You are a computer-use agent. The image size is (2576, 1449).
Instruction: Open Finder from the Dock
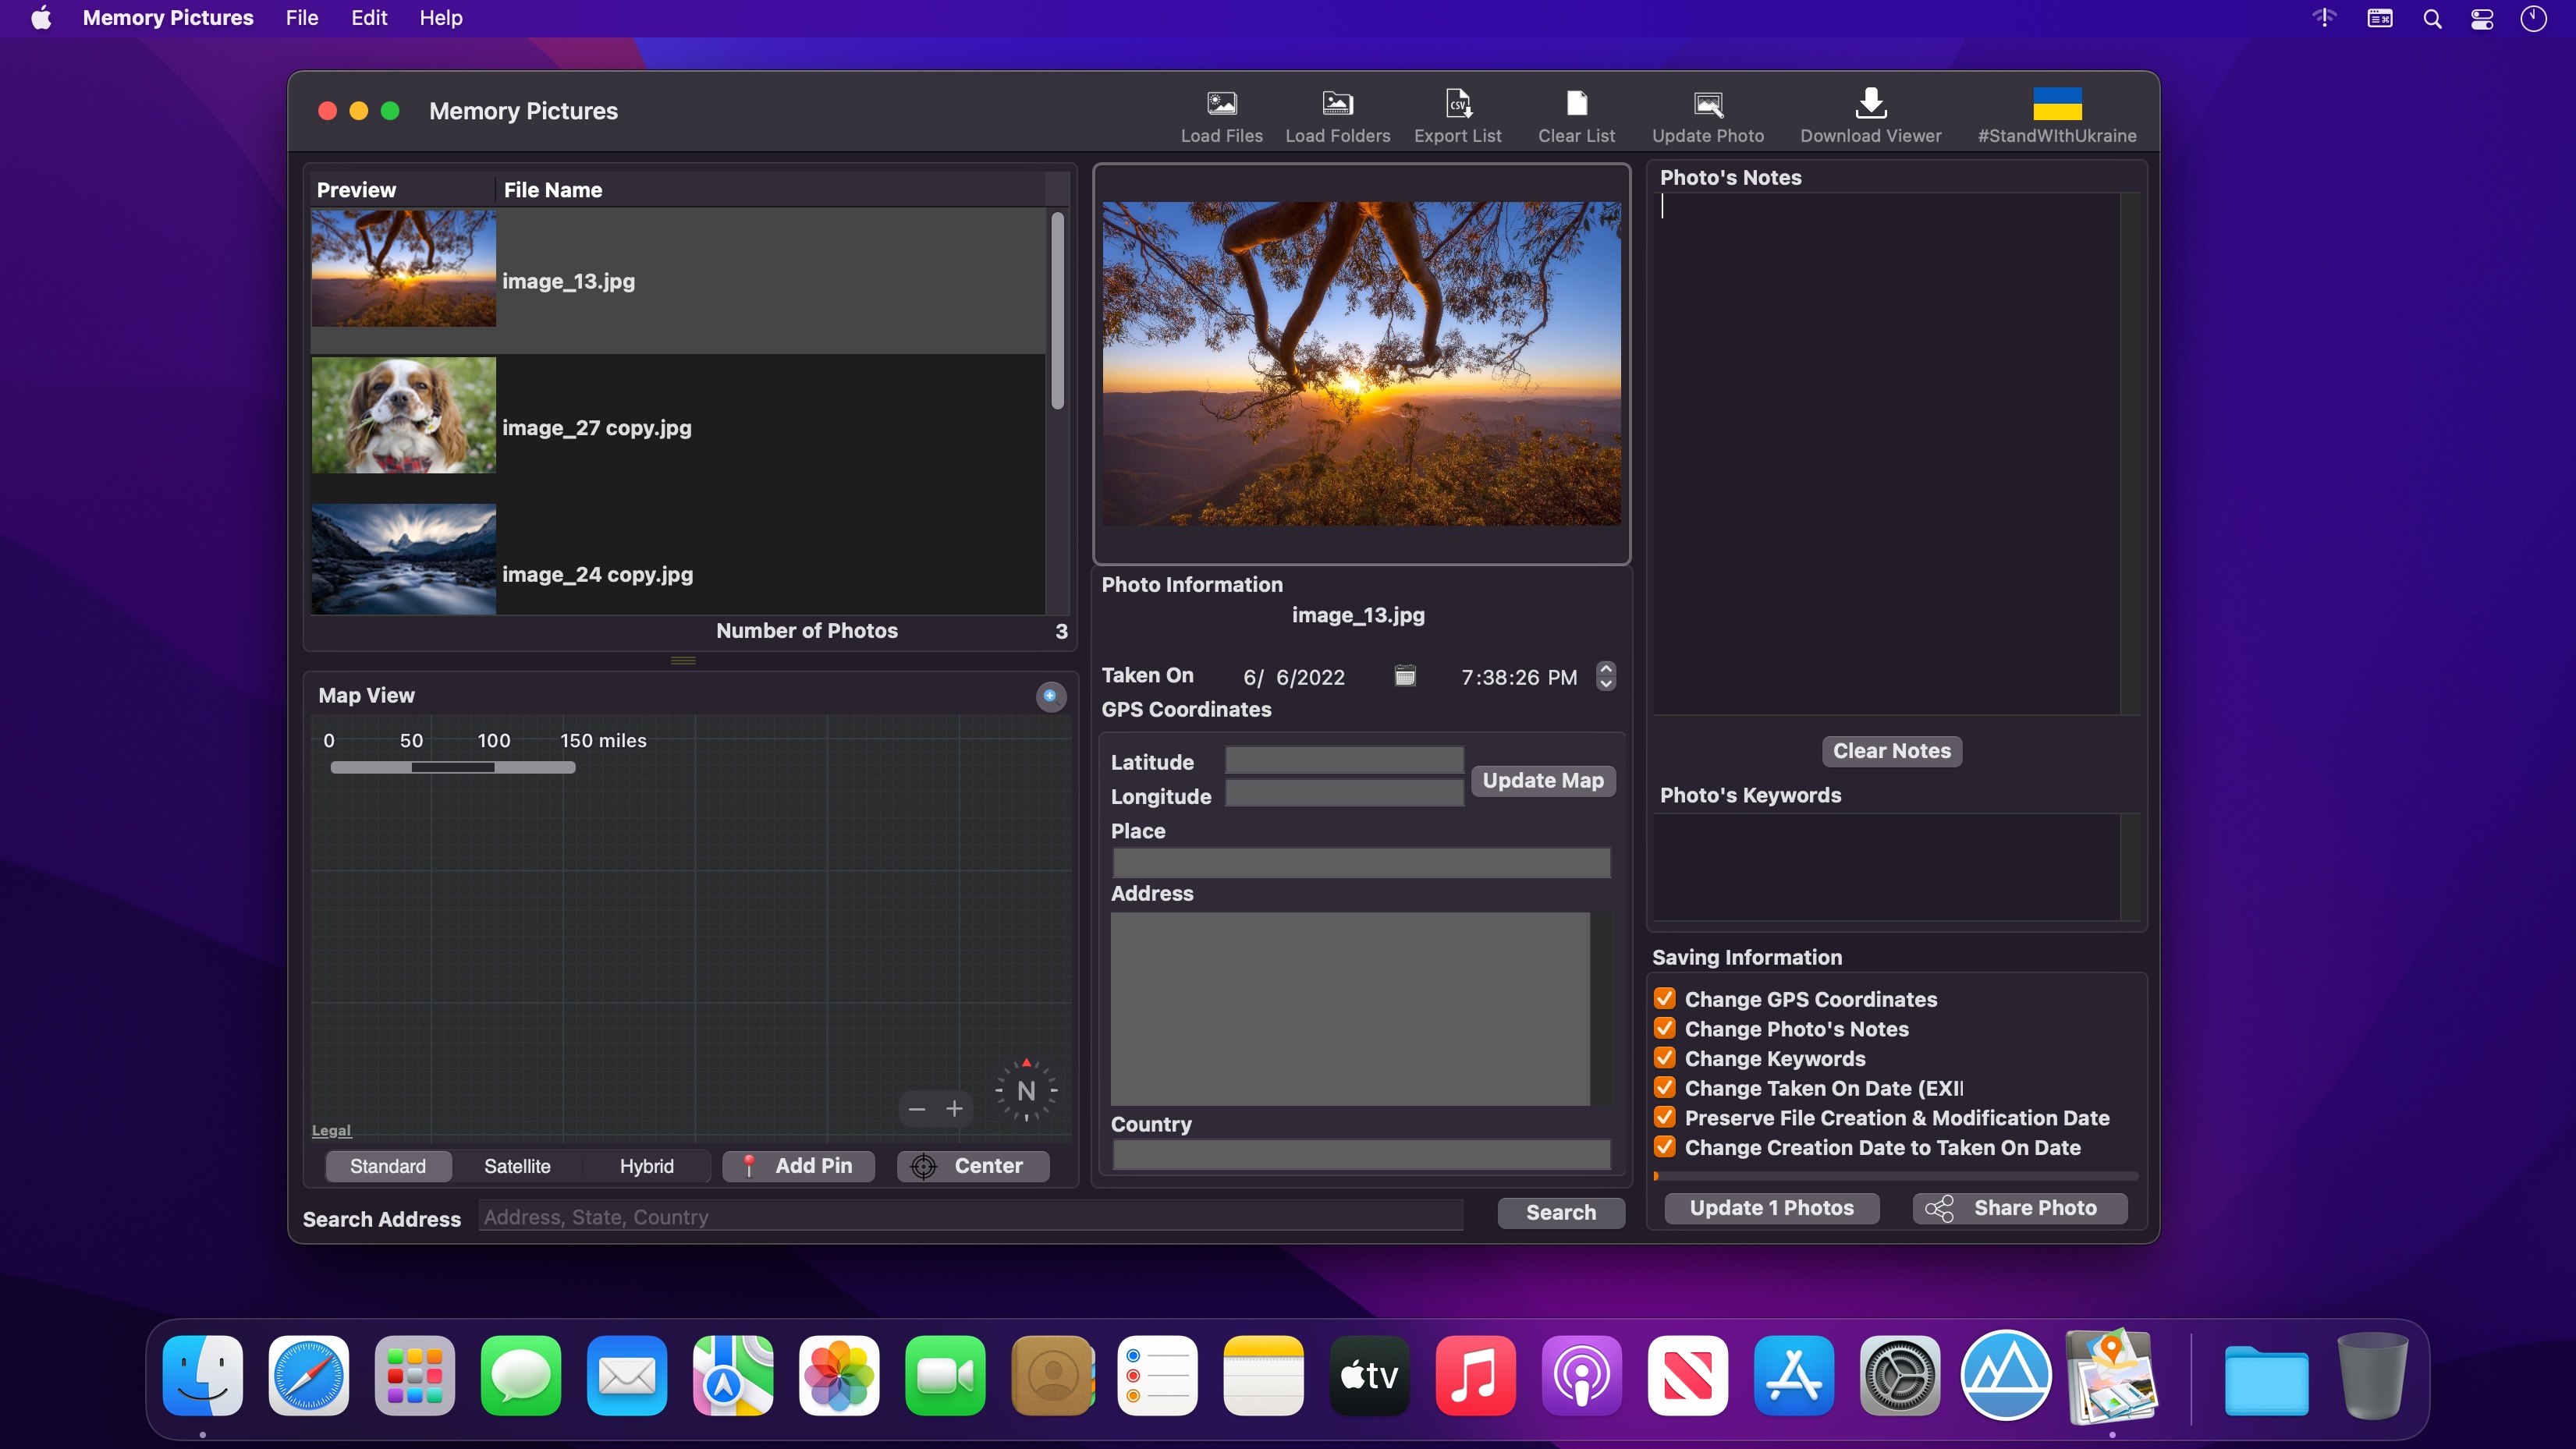[203, 1376]
